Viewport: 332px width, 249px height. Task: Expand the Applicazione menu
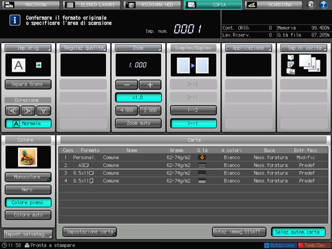tap(249, 48)
